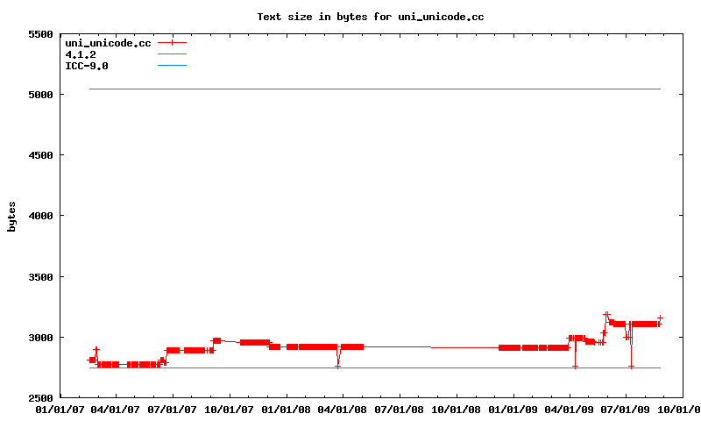
Task: Click the 10/01/07 date on x-axis
Action: (230, 409)
